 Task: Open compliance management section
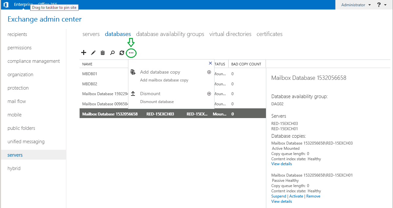point(34,61)
